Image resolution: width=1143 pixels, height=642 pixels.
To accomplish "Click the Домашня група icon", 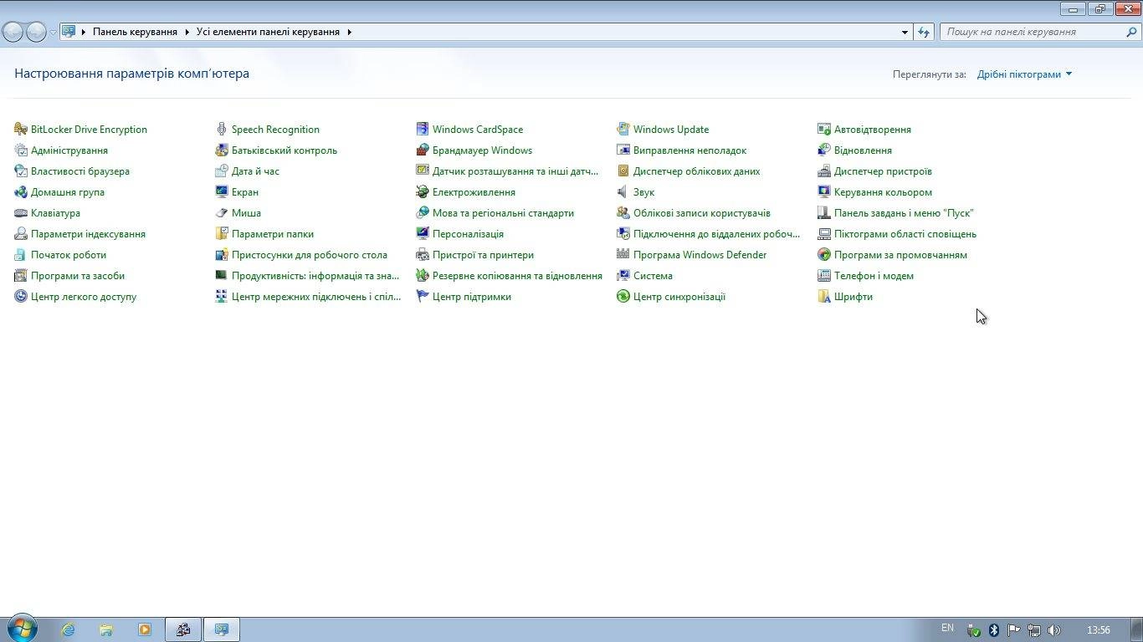I will [x=21, y=192].
